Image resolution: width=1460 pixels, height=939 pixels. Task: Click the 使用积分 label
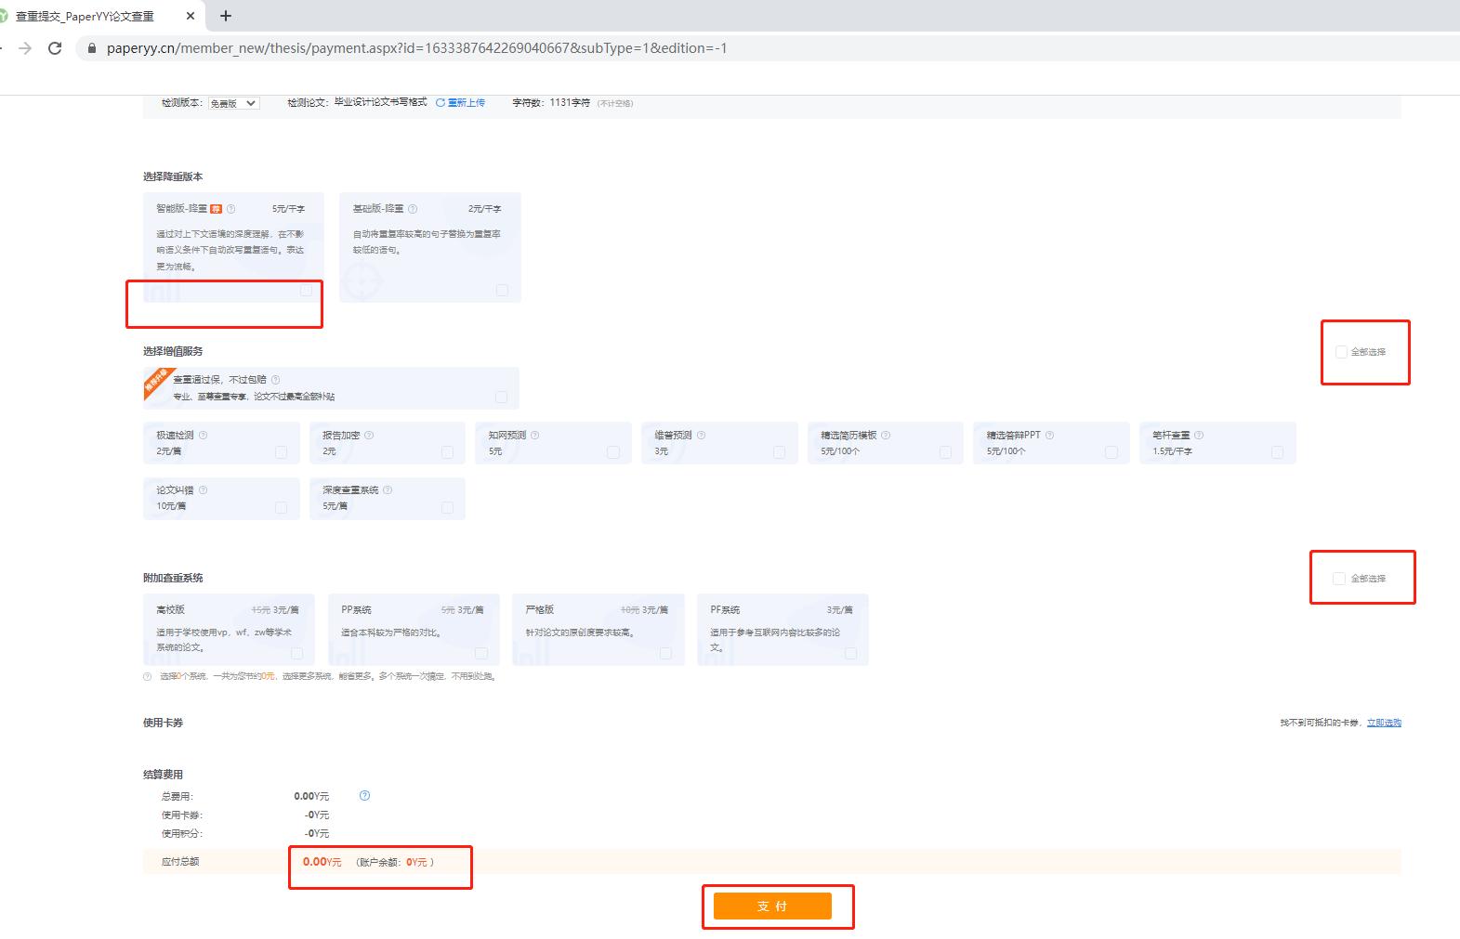tap(182, 833)
